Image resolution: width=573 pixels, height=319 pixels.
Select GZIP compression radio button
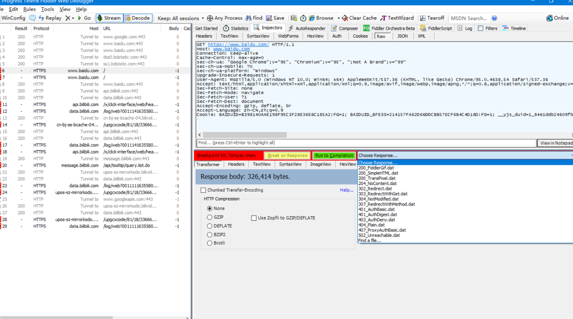(209, 217)
